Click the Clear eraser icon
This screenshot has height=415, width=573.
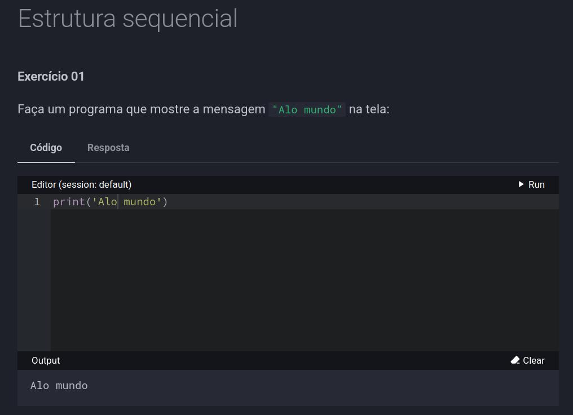515,360
